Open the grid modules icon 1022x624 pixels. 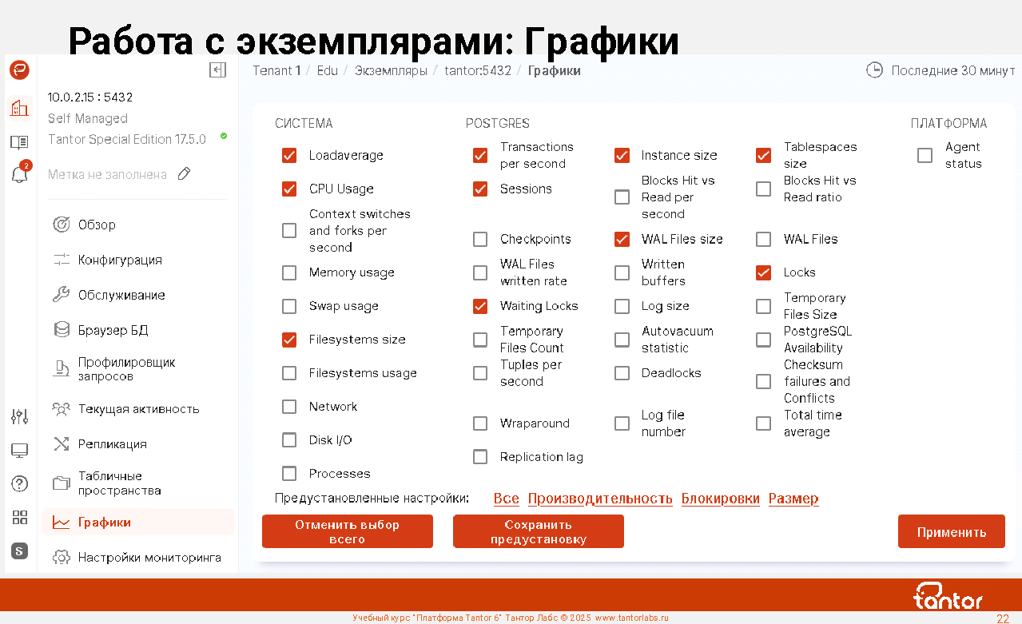(x=19, y=517)
